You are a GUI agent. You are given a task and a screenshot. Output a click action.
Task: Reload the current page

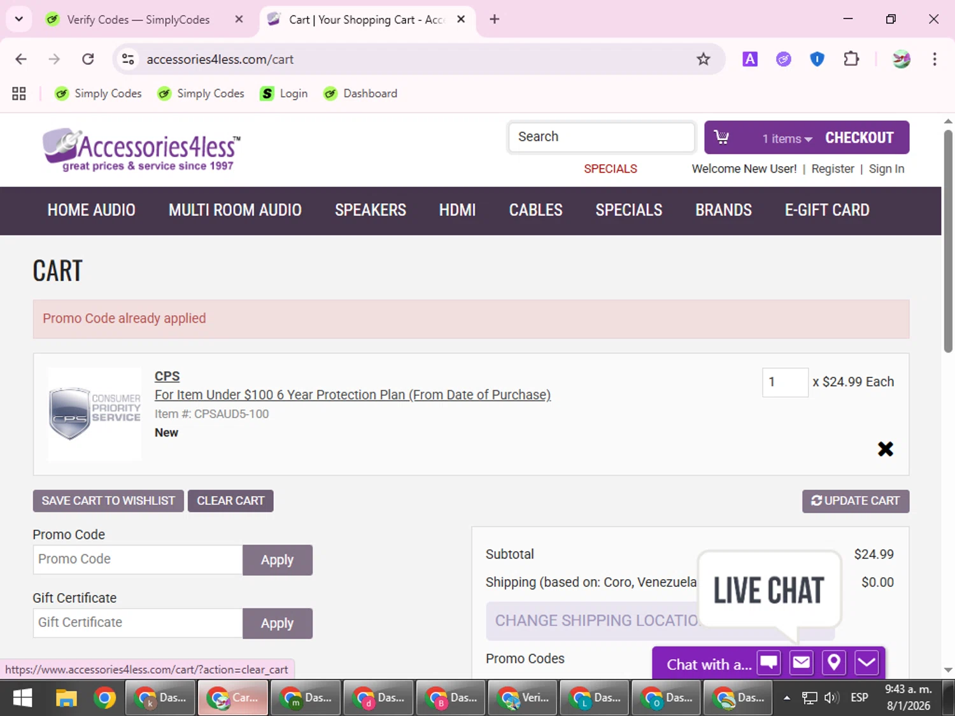pos(88,59)
